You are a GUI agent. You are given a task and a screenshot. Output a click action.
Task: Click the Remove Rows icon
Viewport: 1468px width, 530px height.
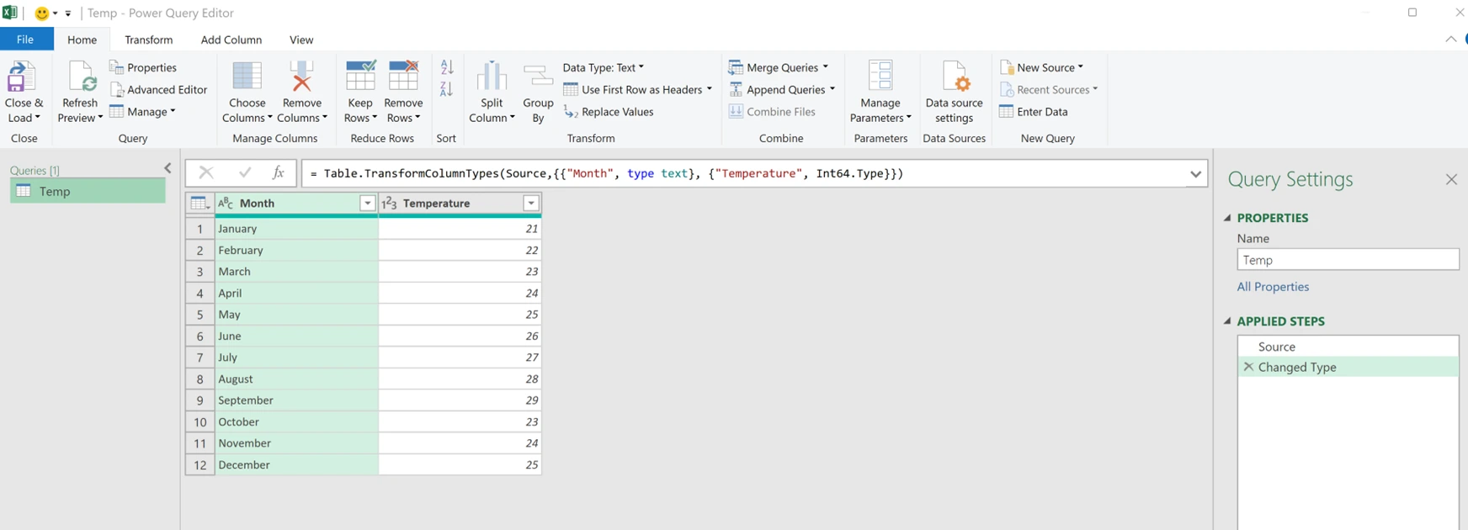coord(403,77)
